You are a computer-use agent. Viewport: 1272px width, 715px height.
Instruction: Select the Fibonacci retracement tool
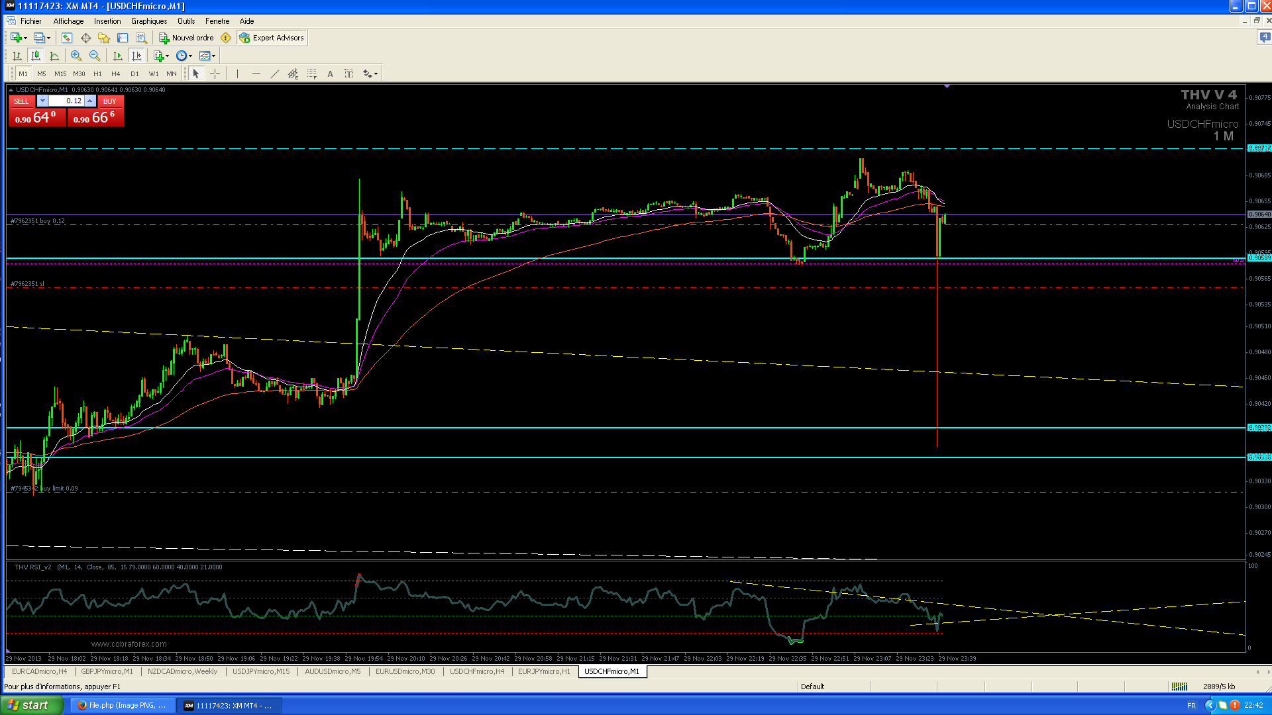(311, 73)
